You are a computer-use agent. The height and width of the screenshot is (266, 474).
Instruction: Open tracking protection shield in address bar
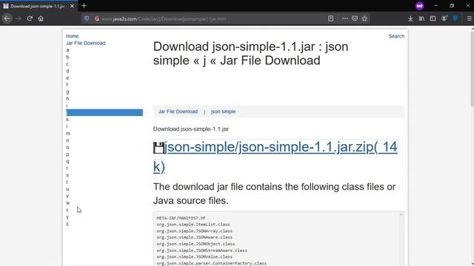(x=87, y=18)
